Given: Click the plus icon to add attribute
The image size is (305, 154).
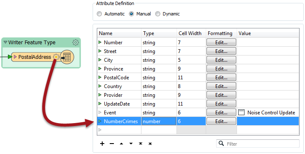Looking at the screenshot, I should point(102,144).
